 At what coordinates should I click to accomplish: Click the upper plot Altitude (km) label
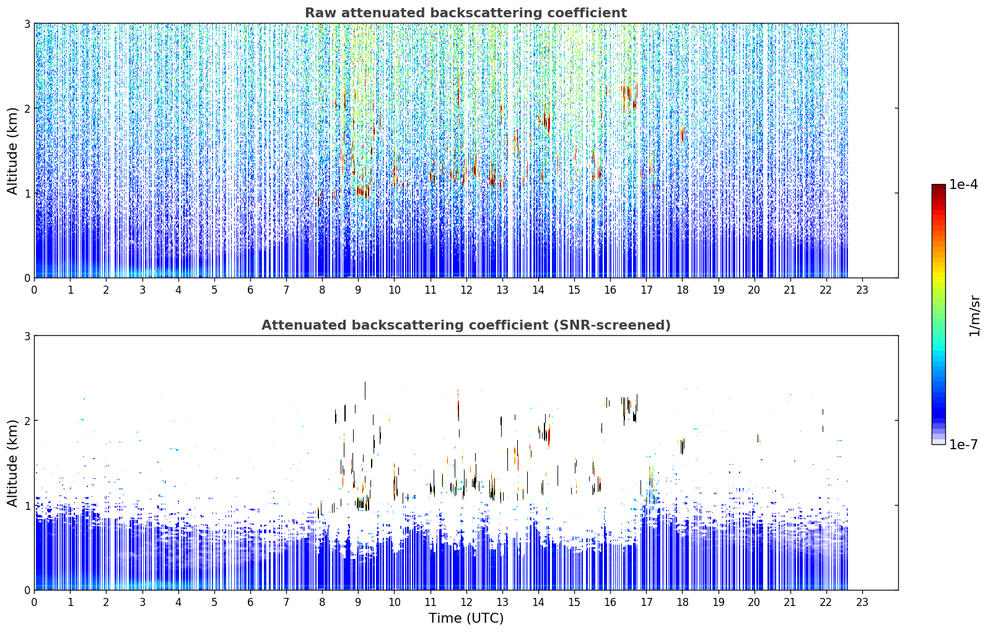point(13,151)
